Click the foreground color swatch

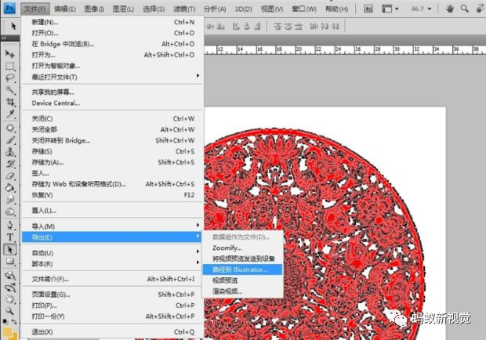coord(7,333)
